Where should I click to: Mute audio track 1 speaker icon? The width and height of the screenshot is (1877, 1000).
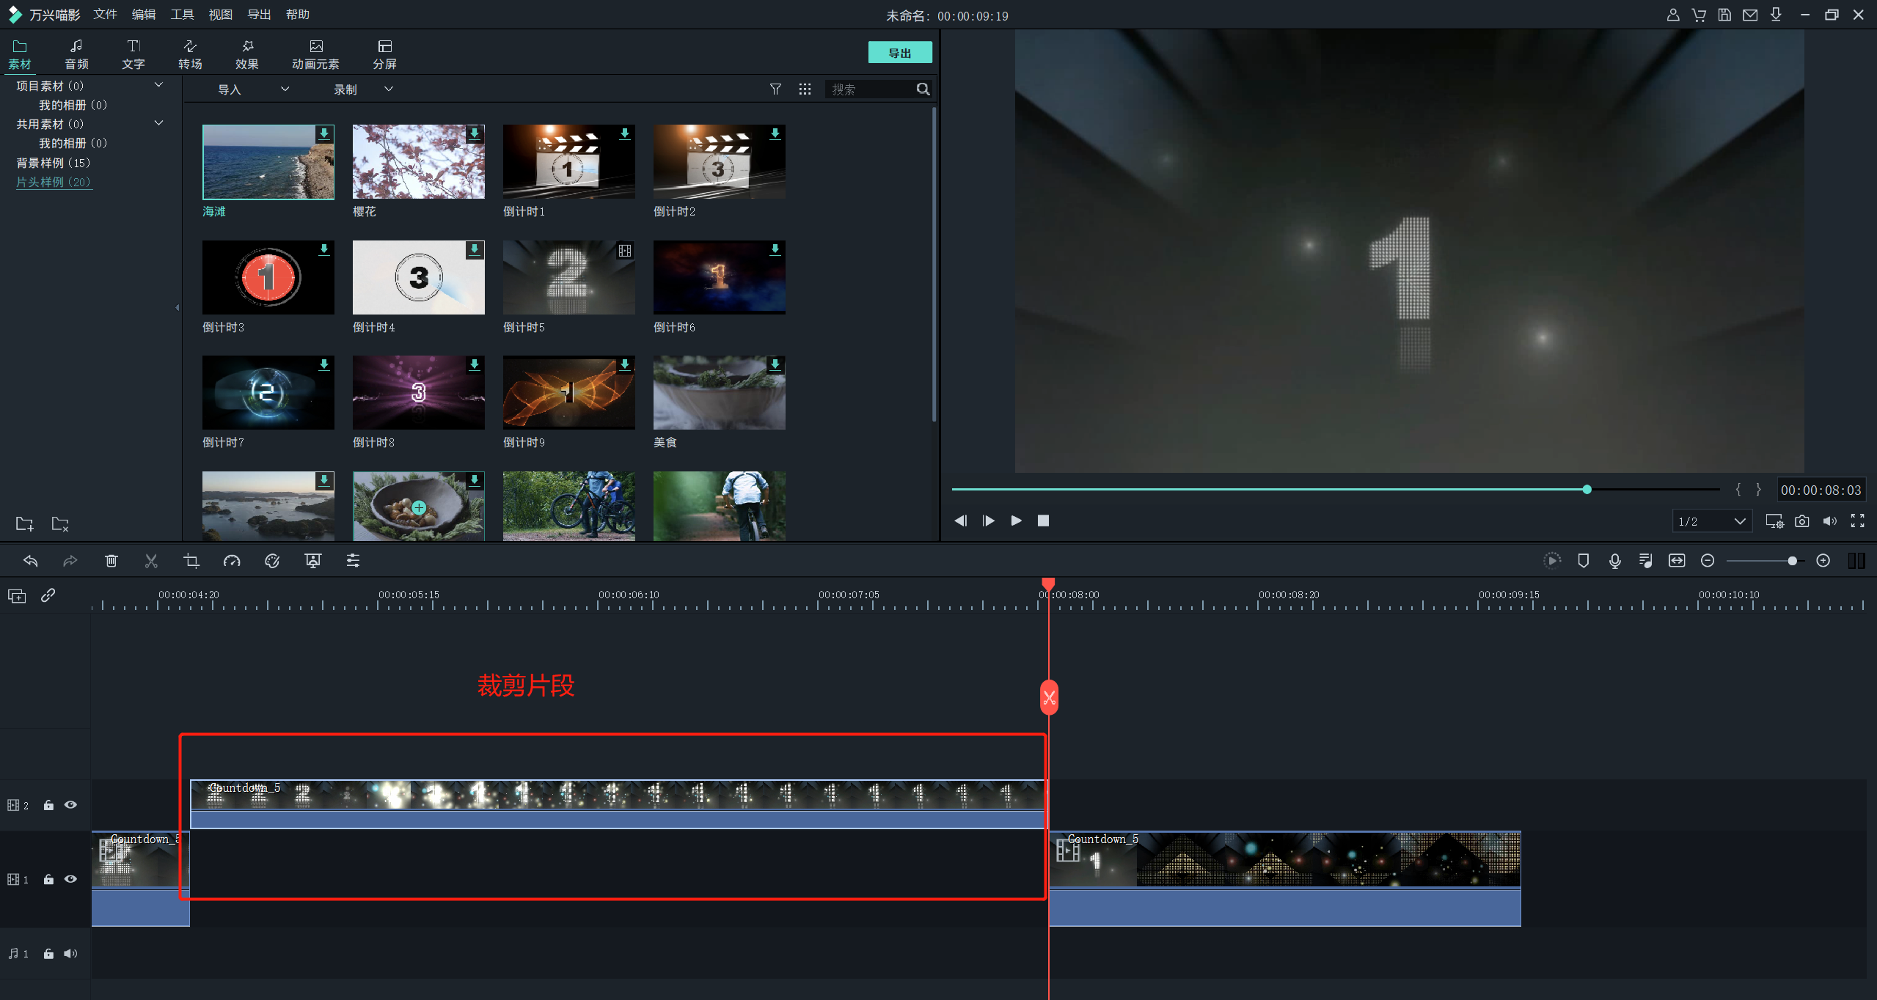pyautogui.click(x=70, y=954)
